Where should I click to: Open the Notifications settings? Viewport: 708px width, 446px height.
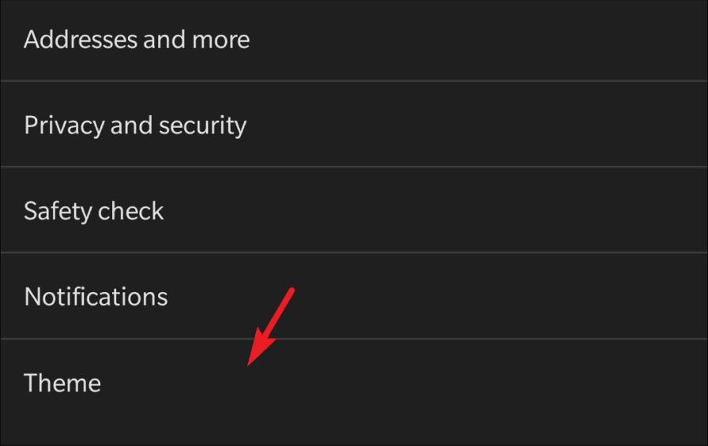96,297
